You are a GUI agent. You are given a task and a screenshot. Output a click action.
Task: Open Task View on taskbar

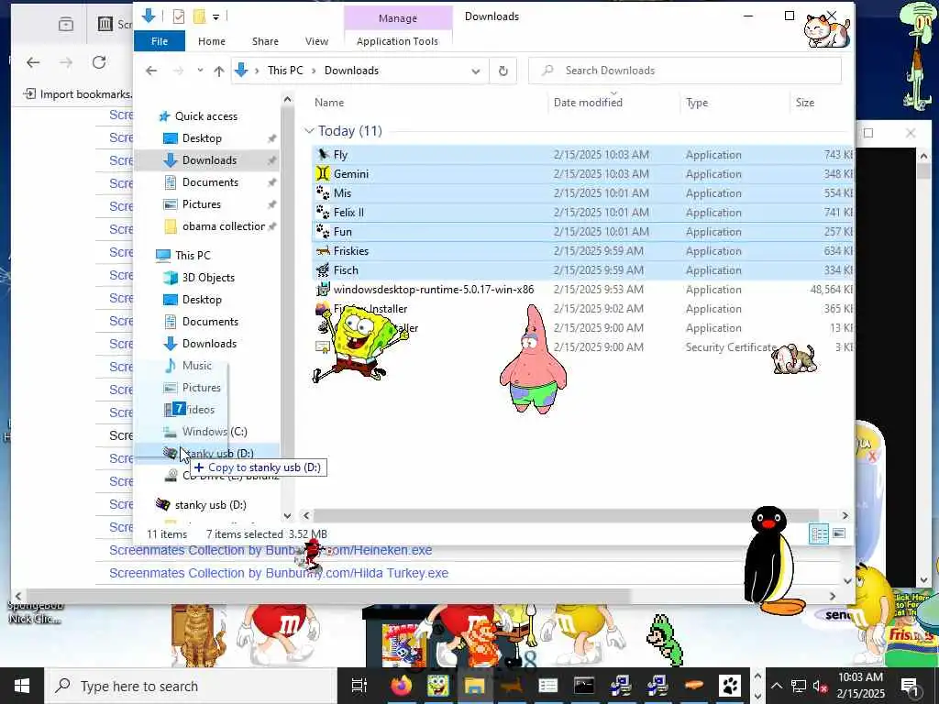(359, 686)
